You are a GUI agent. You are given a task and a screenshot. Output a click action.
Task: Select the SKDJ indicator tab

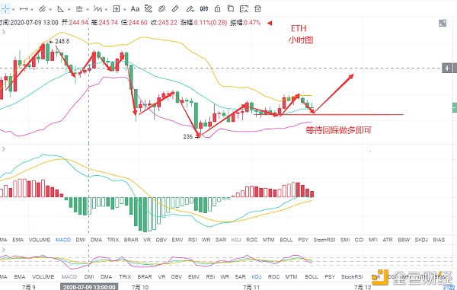tap(421, 240)
